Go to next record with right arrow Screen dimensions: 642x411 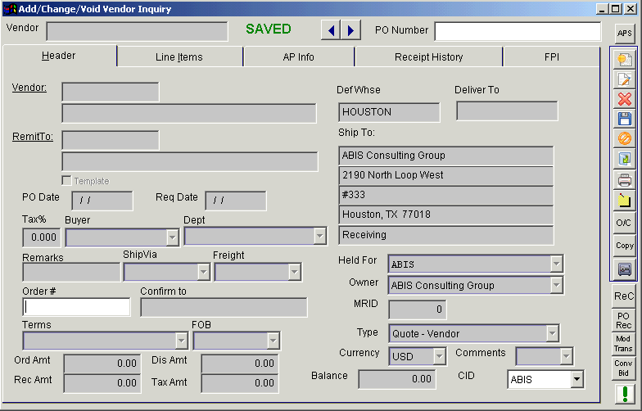click(350, 30)
